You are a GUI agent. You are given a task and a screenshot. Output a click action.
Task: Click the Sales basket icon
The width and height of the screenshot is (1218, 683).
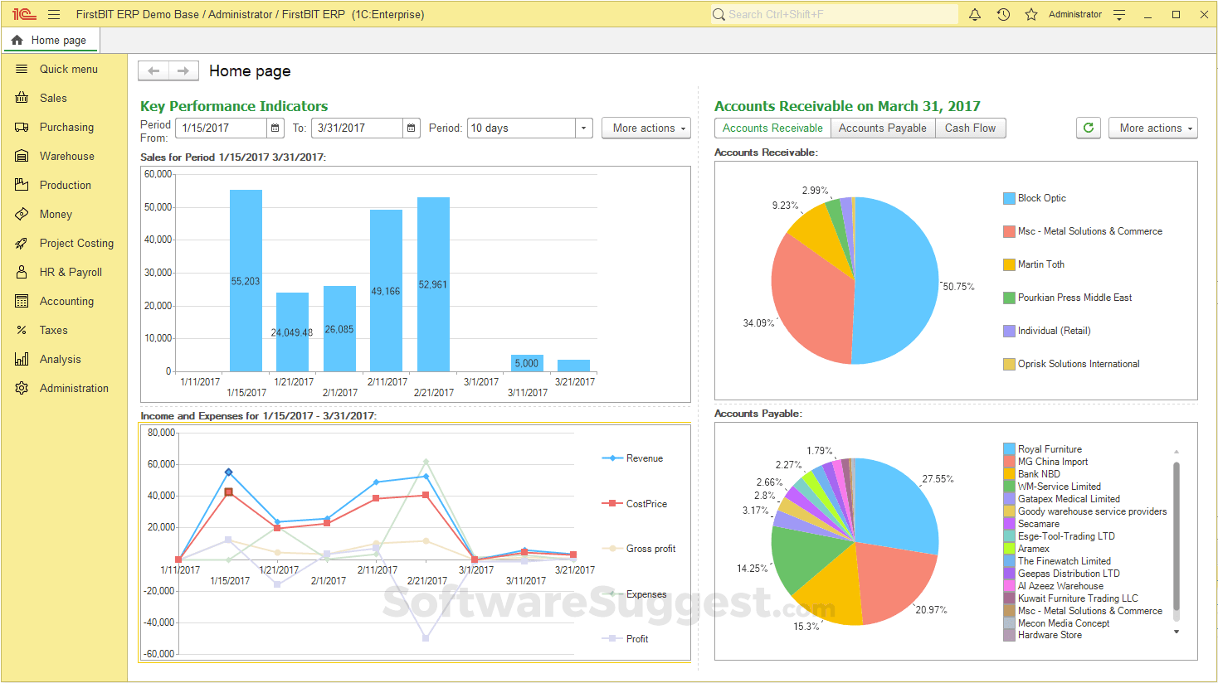[22, 98]
